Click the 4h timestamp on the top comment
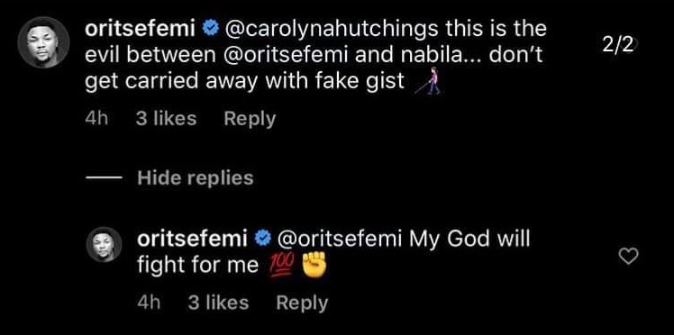The height and width of the screenshot is (335, 674). (x=96, y=119)
